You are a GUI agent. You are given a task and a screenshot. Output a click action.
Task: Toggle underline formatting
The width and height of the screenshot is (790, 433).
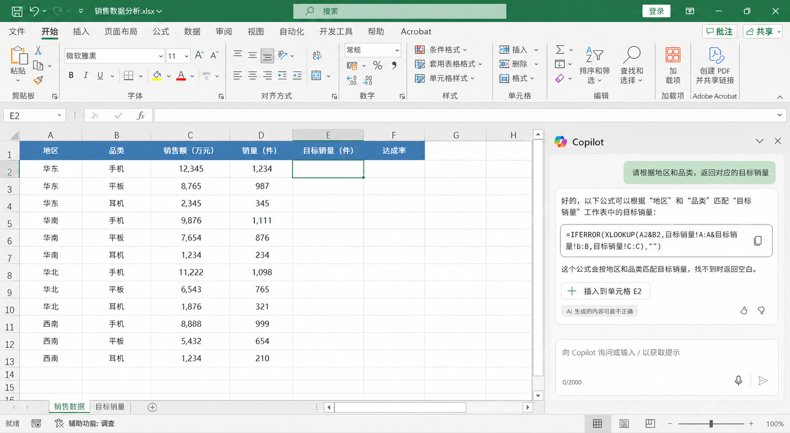pos(100,76)
